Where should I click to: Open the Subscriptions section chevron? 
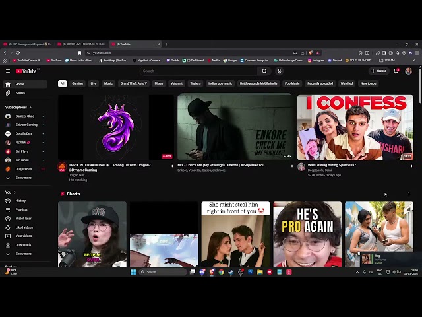pos(30,107)
